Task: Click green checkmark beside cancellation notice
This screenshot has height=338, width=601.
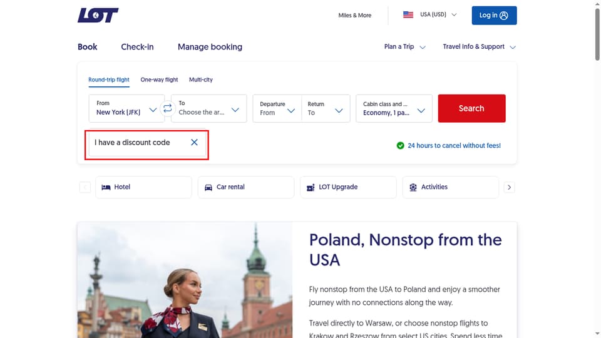Action: tap(400, 146)
